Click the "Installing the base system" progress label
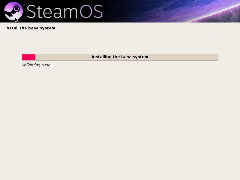 point(120,57)
